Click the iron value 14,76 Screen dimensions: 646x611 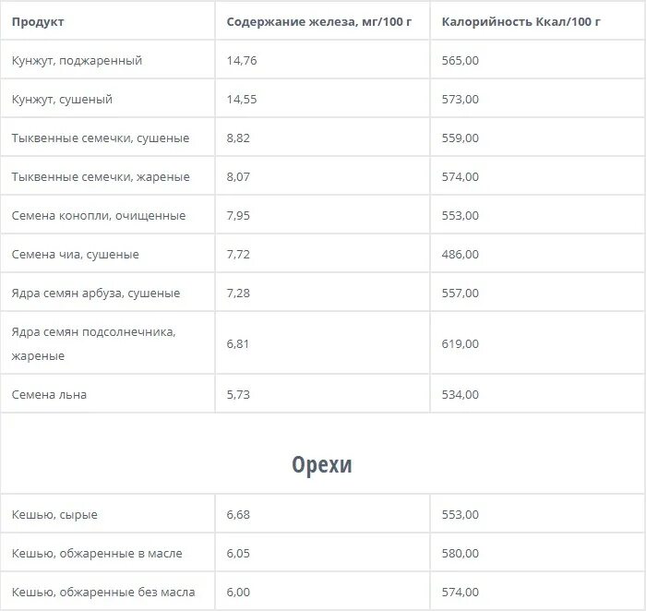coord(242,61)
